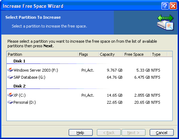Image resolution: width=179 pixels, height=139 pixels.
Task: Click the Disk 2 group heading
Action: coord(19,86)
